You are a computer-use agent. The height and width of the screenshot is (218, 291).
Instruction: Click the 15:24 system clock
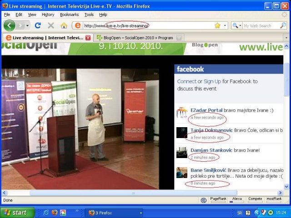coord(281,213)
